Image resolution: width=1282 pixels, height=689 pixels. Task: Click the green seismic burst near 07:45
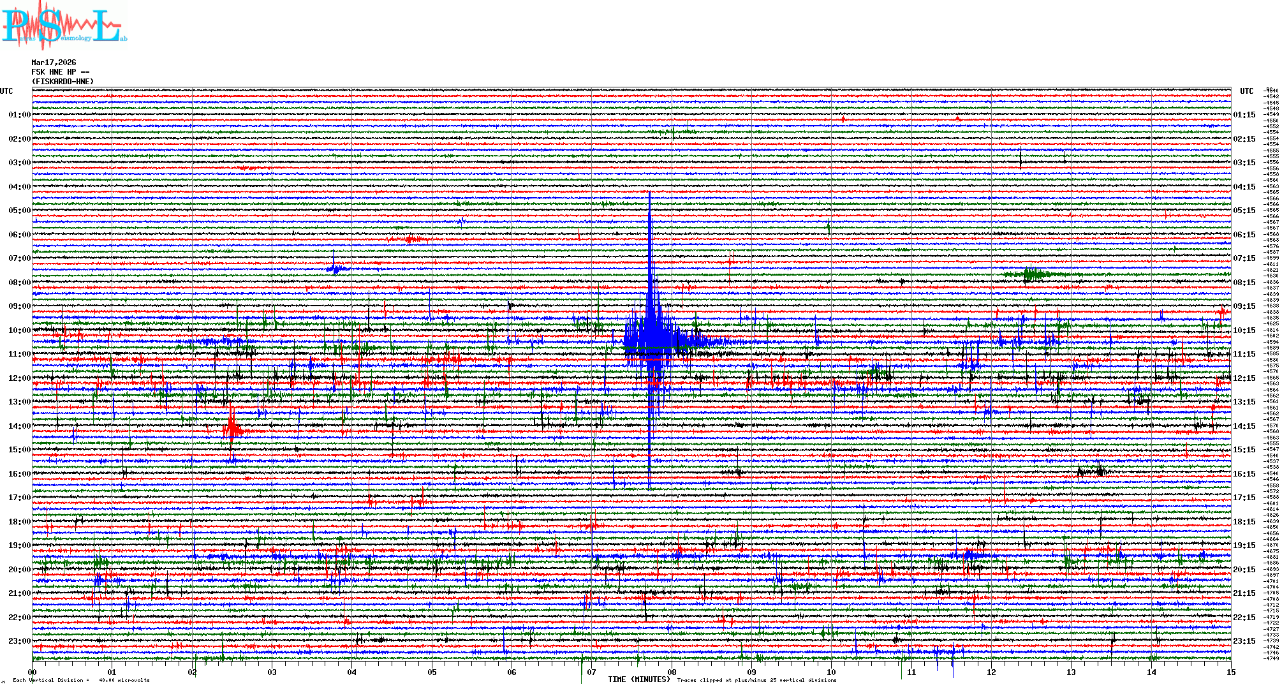coord(1032,275)
